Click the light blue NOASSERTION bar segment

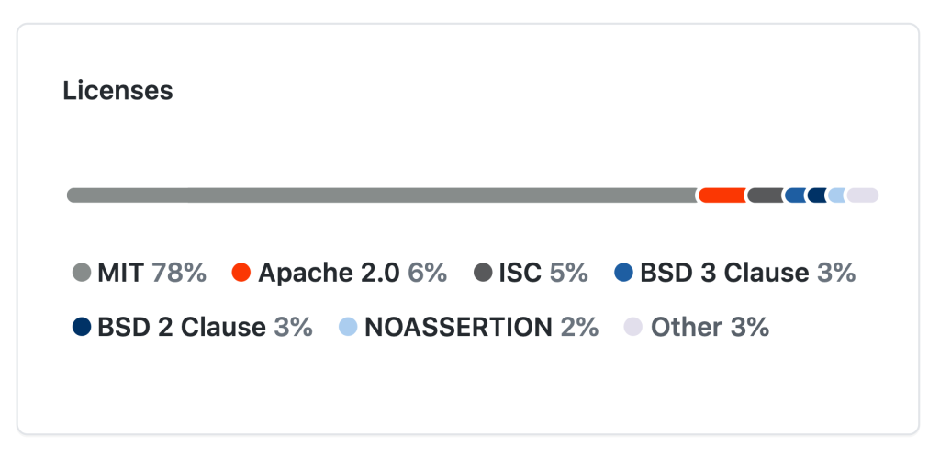[x=835, y=195]
